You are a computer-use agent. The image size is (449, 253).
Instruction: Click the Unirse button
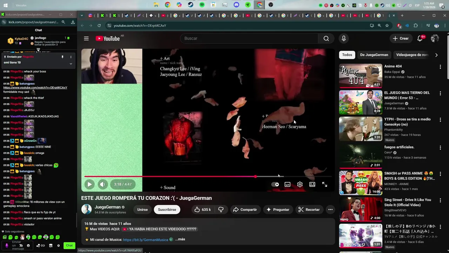tap(142, 209)
